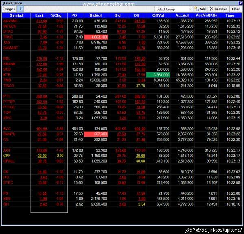Click TRUE highlighted BidVol 1,663,100
The height and width of the screenshot is (234, 244).
96,37
